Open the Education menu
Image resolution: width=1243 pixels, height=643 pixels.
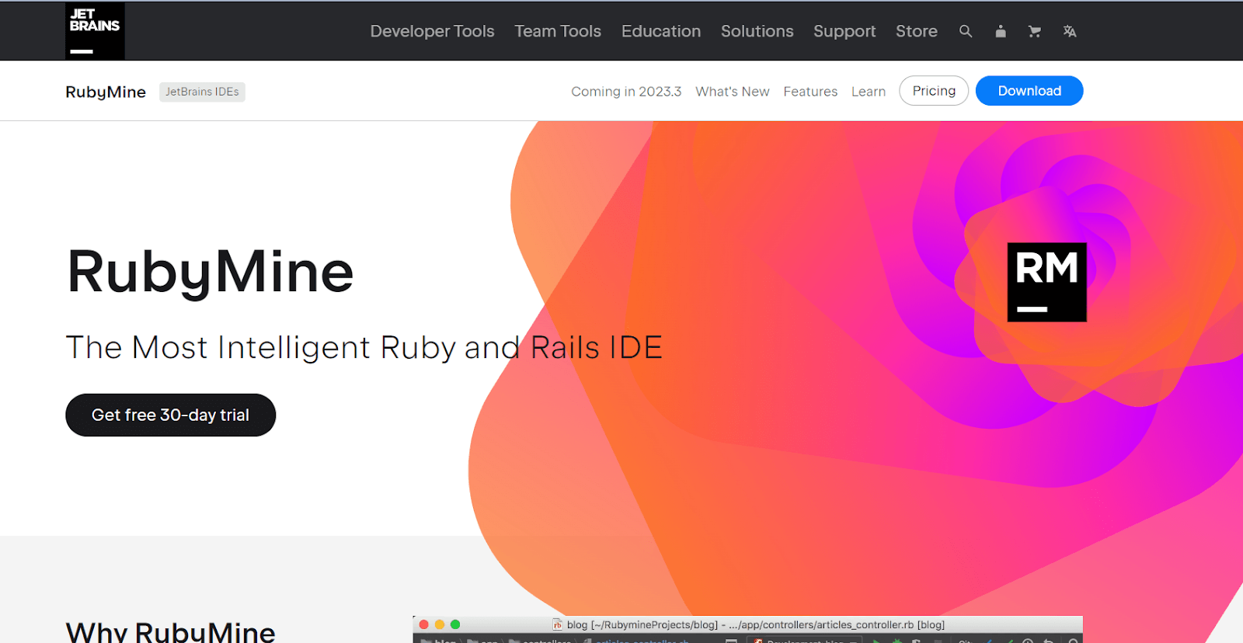[x=661, y=31]
